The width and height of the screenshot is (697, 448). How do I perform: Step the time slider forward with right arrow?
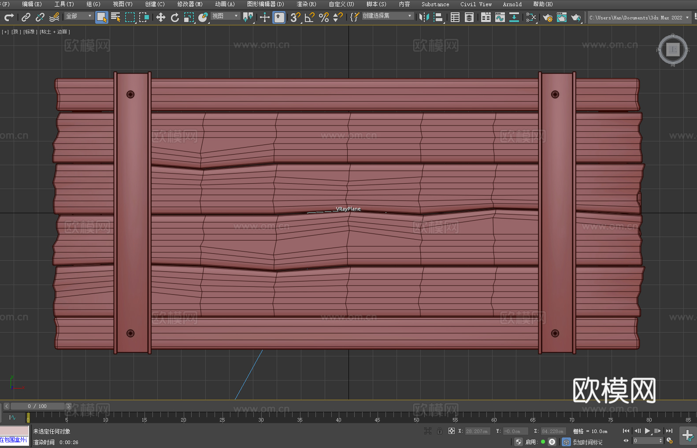click(68, 406)
